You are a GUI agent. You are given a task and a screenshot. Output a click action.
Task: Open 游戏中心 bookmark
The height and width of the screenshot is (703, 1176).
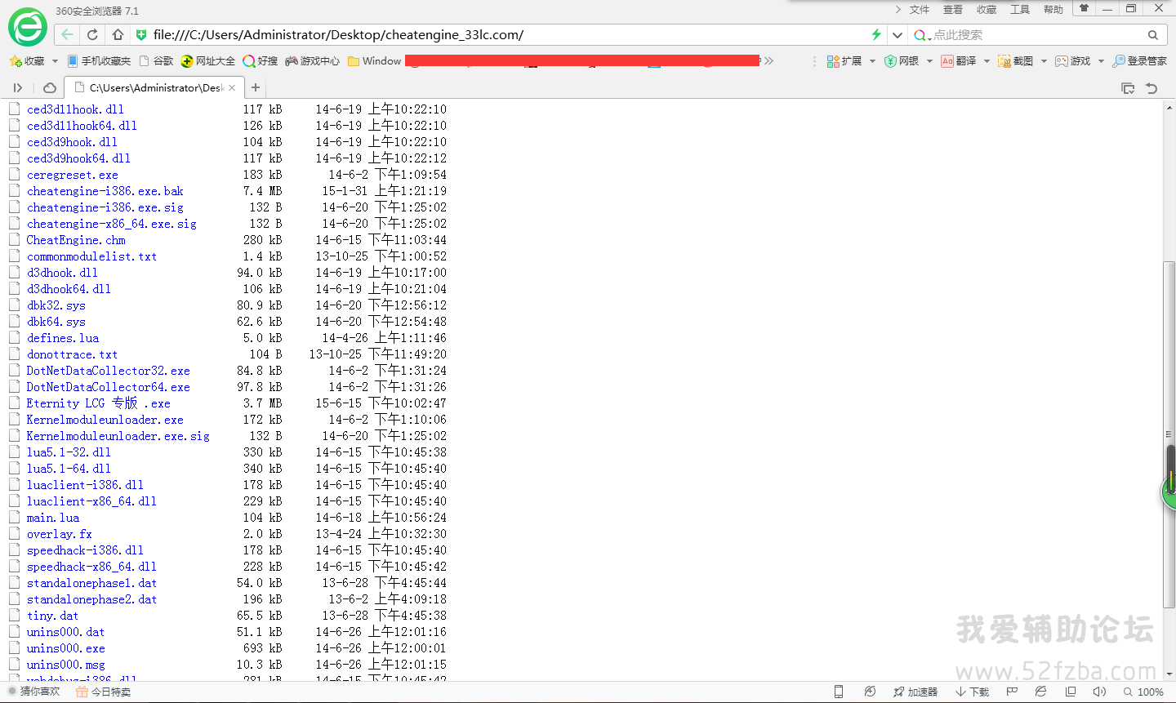click(x=313, y=61)
